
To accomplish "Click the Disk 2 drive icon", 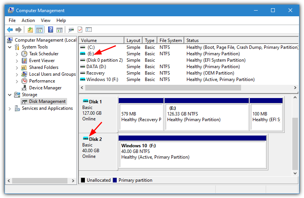I will [x=86, y=139].
